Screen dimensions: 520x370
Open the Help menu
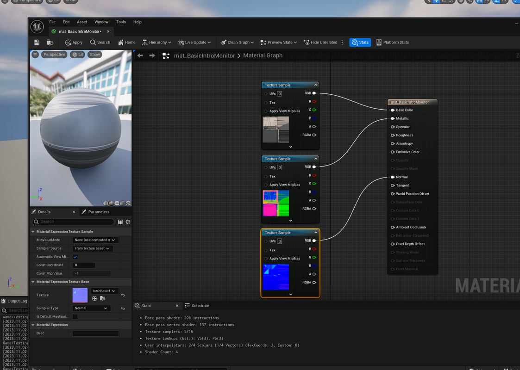pyautogui.click(x=138, y=22)
